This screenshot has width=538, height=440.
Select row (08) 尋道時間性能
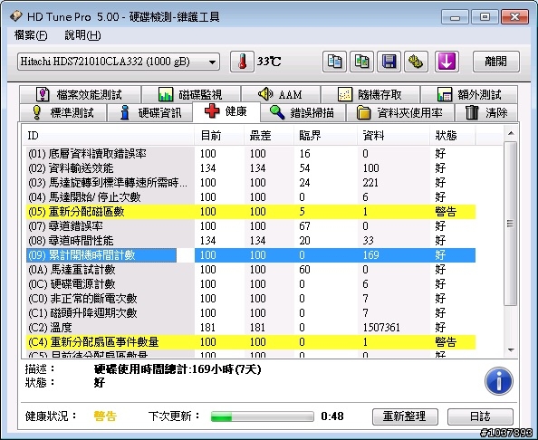pyautogui.click(x=251, y=241)
